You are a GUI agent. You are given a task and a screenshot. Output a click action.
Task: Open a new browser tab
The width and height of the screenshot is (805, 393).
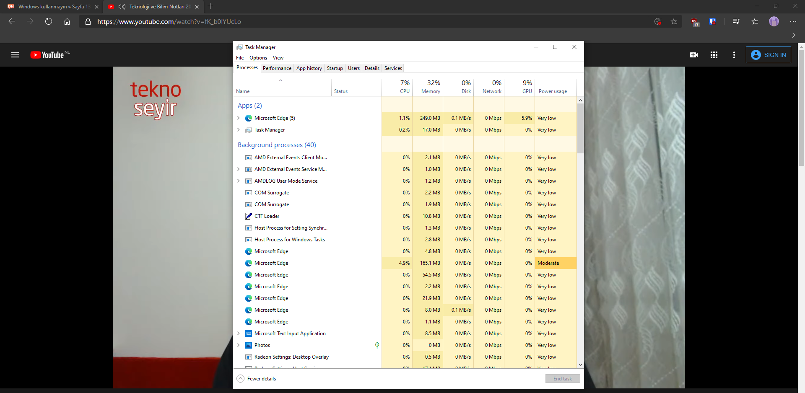click(x=210, y=6)
